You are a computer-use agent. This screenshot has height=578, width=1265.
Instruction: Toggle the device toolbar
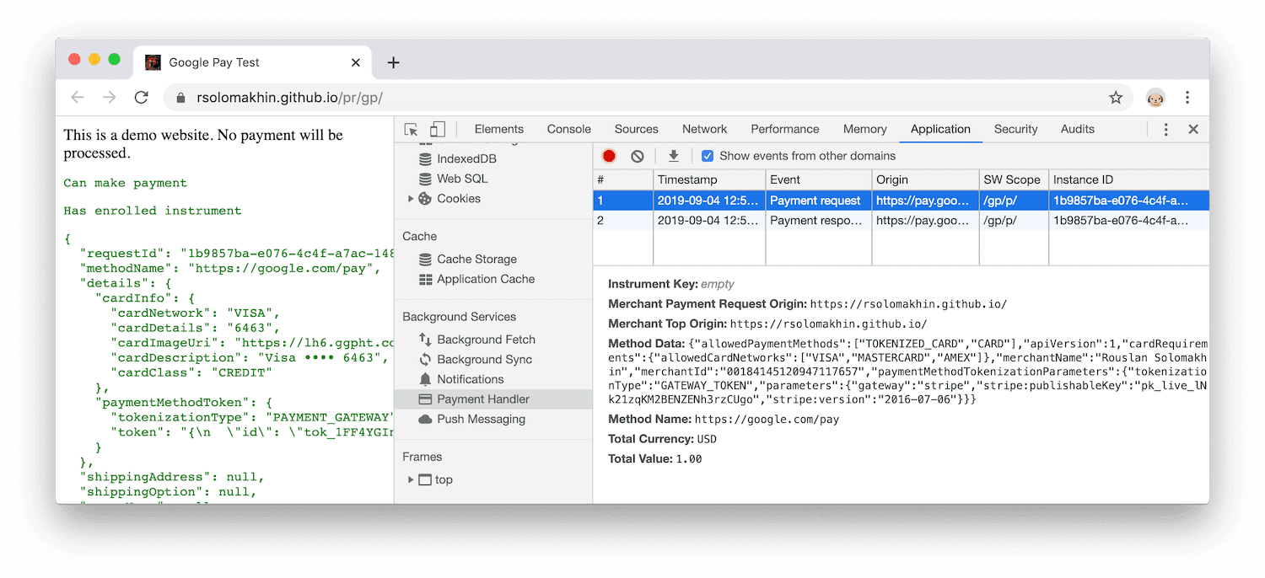437,128
